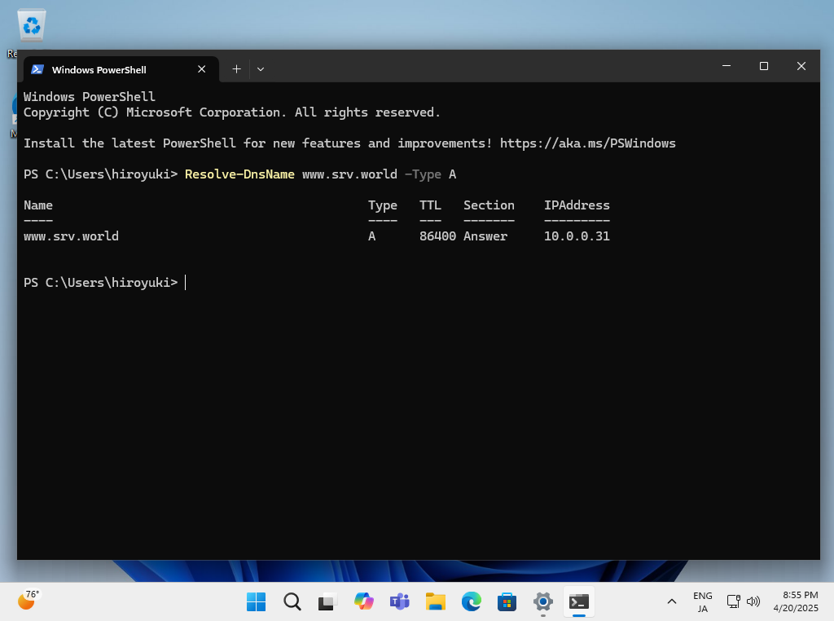
Task: Click the Terminal icon in the taskbar
Action: (x=578, y=602)
